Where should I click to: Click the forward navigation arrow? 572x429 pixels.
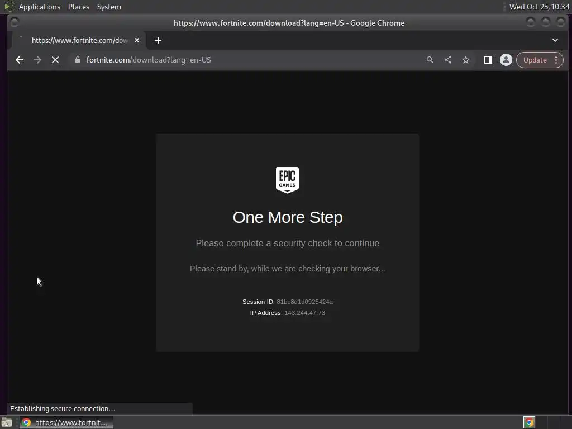(x=37, y=60)
